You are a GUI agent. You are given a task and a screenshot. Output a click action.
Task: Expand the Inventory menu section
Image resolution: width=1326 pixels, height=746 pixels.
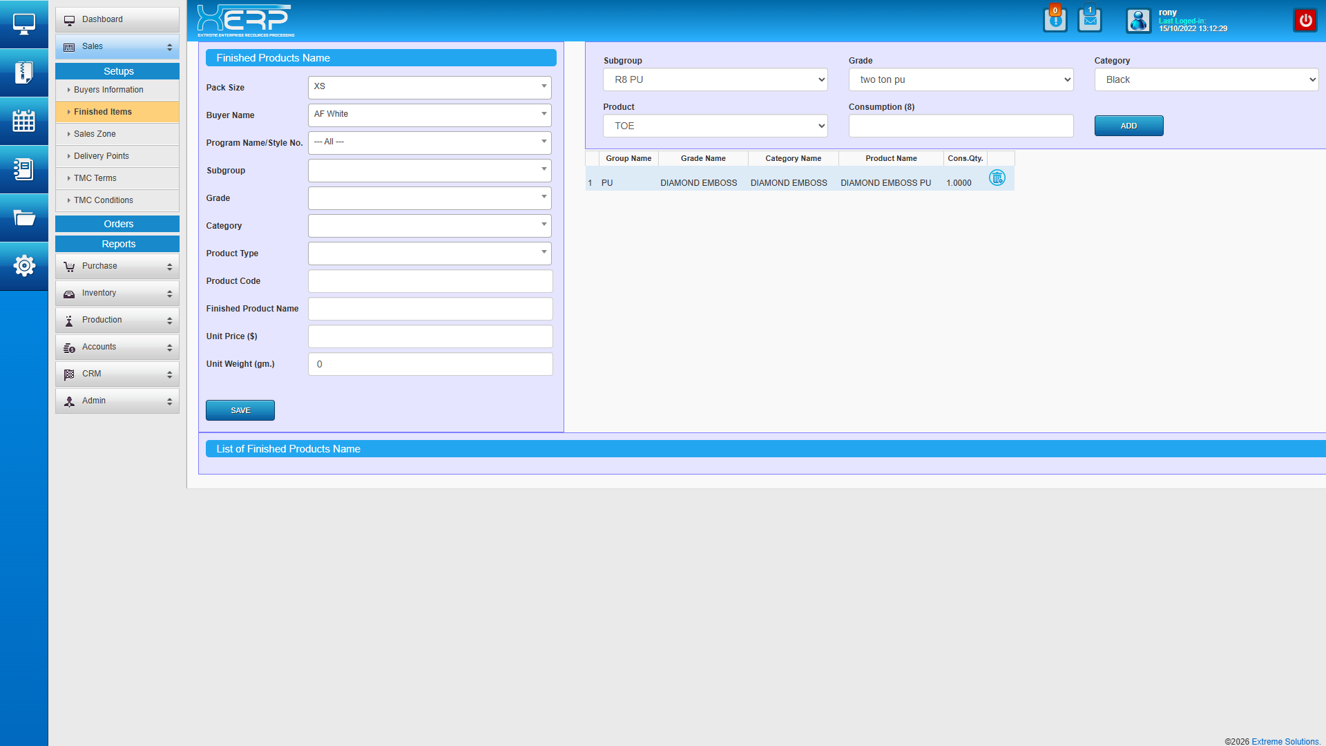(x=117, y=293)
